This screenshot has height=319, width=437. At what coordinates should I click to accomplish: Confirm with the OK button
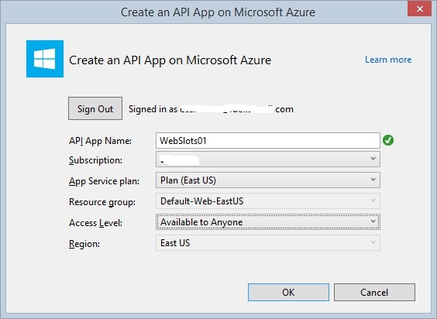(x=288, y=292)
